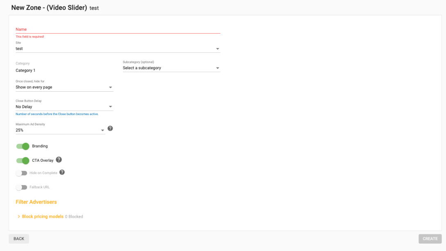
Task: Click help icon beside CTA Overlay
Action: (x=59, y=160)
